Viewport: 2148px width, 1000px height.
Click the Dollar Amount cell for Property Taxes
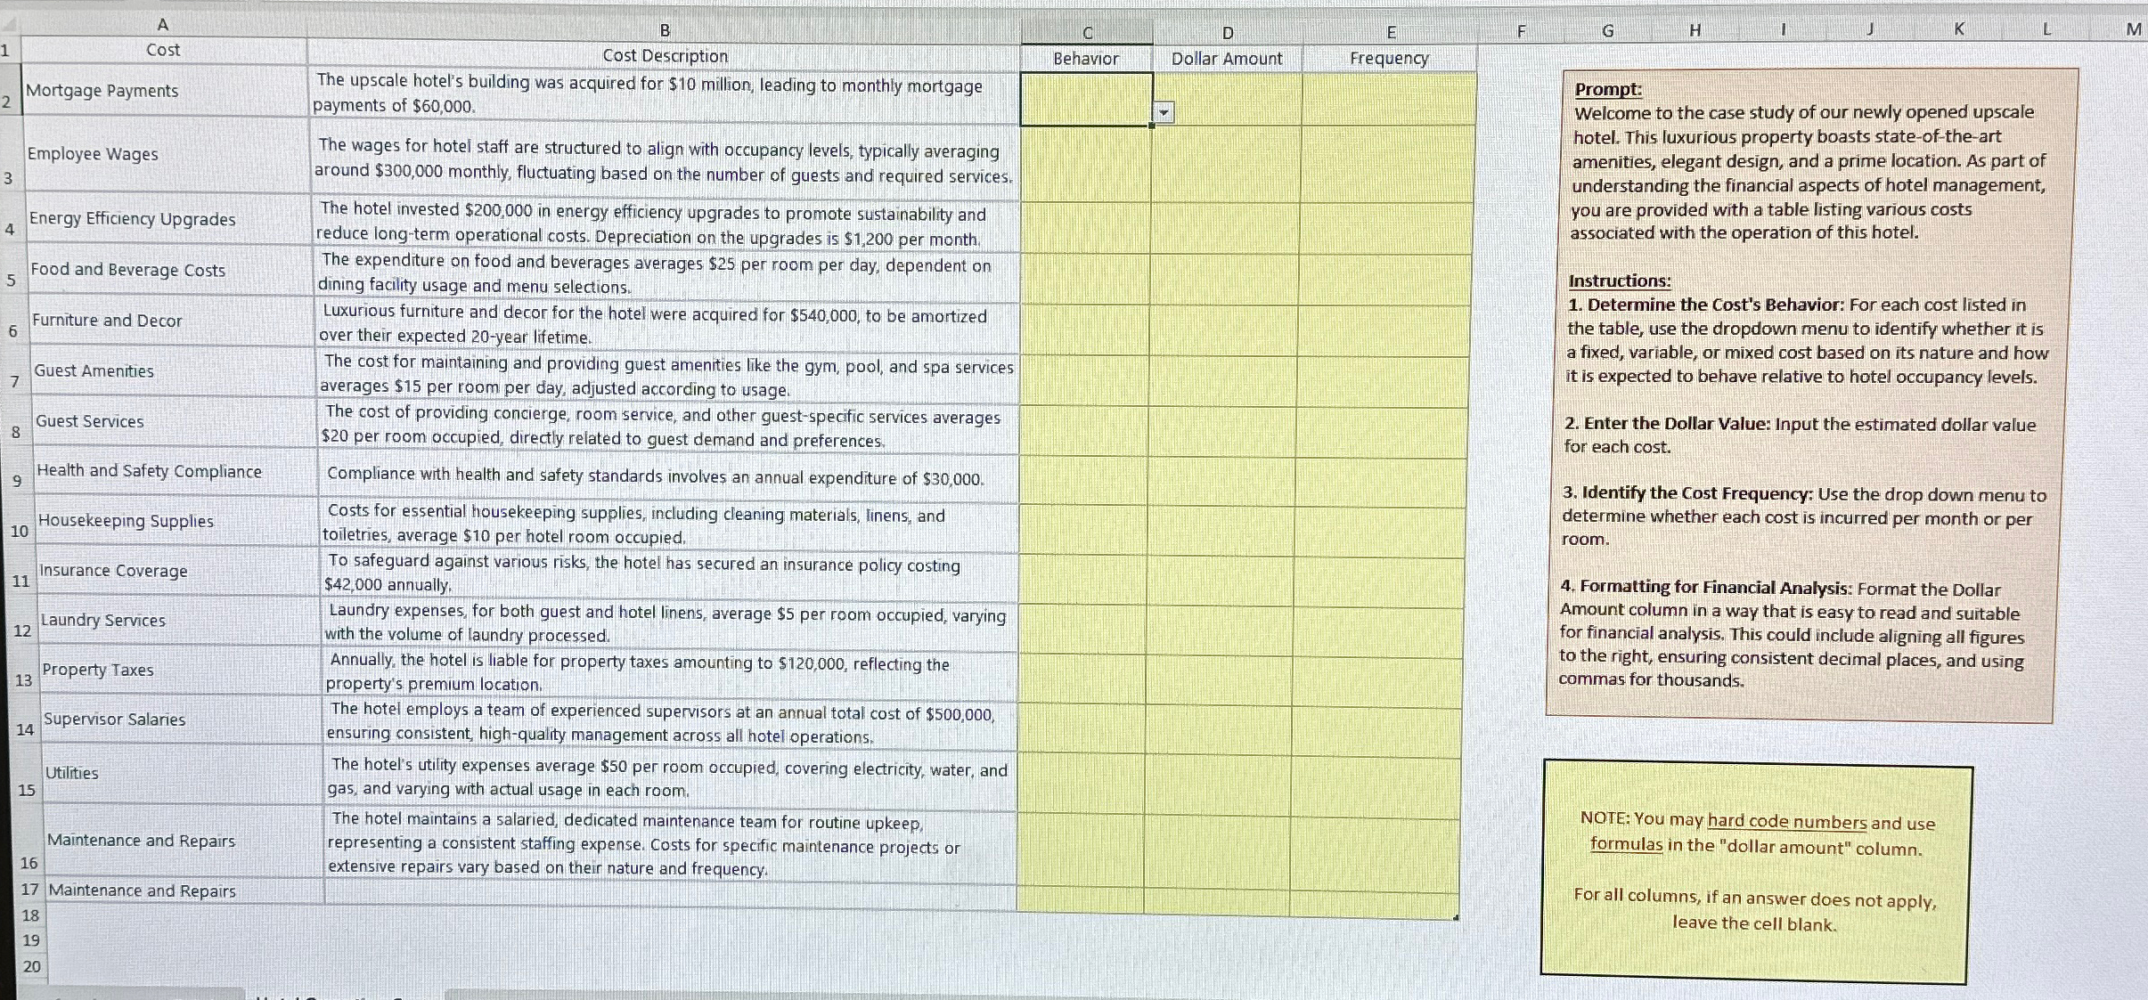[x=1219, y=681]
